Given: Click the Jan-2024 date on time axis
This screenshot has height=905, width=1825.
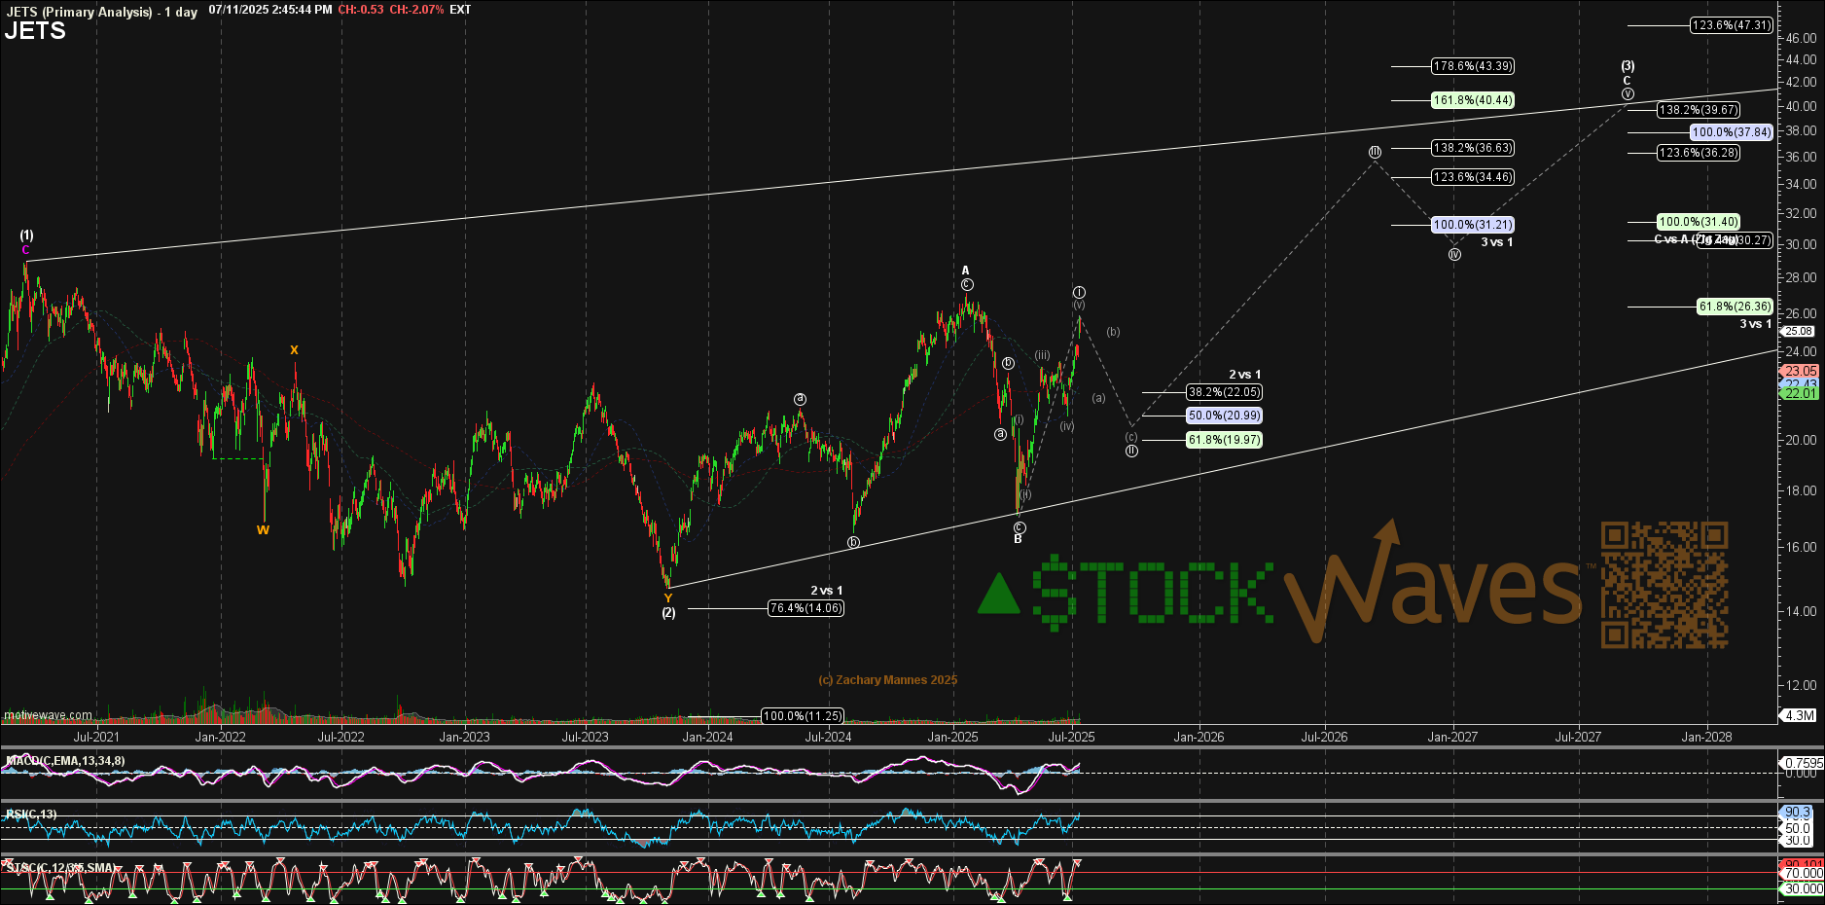Looking at the screenshot, I should pos(707,737).
